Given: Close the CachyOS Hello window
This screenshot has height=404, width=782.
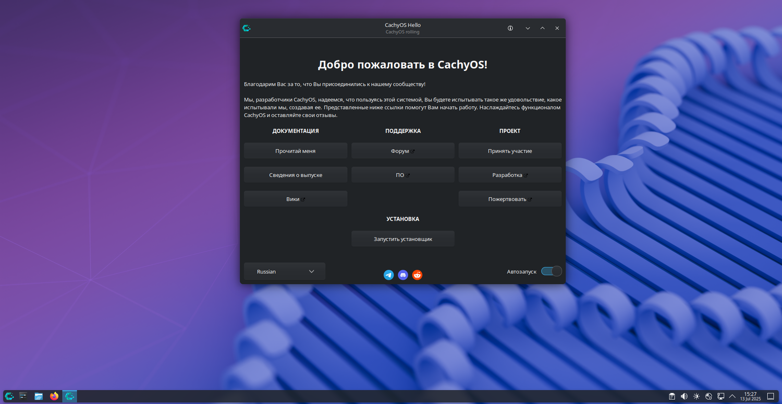Looking at the screenshot, I should point(557,28).
